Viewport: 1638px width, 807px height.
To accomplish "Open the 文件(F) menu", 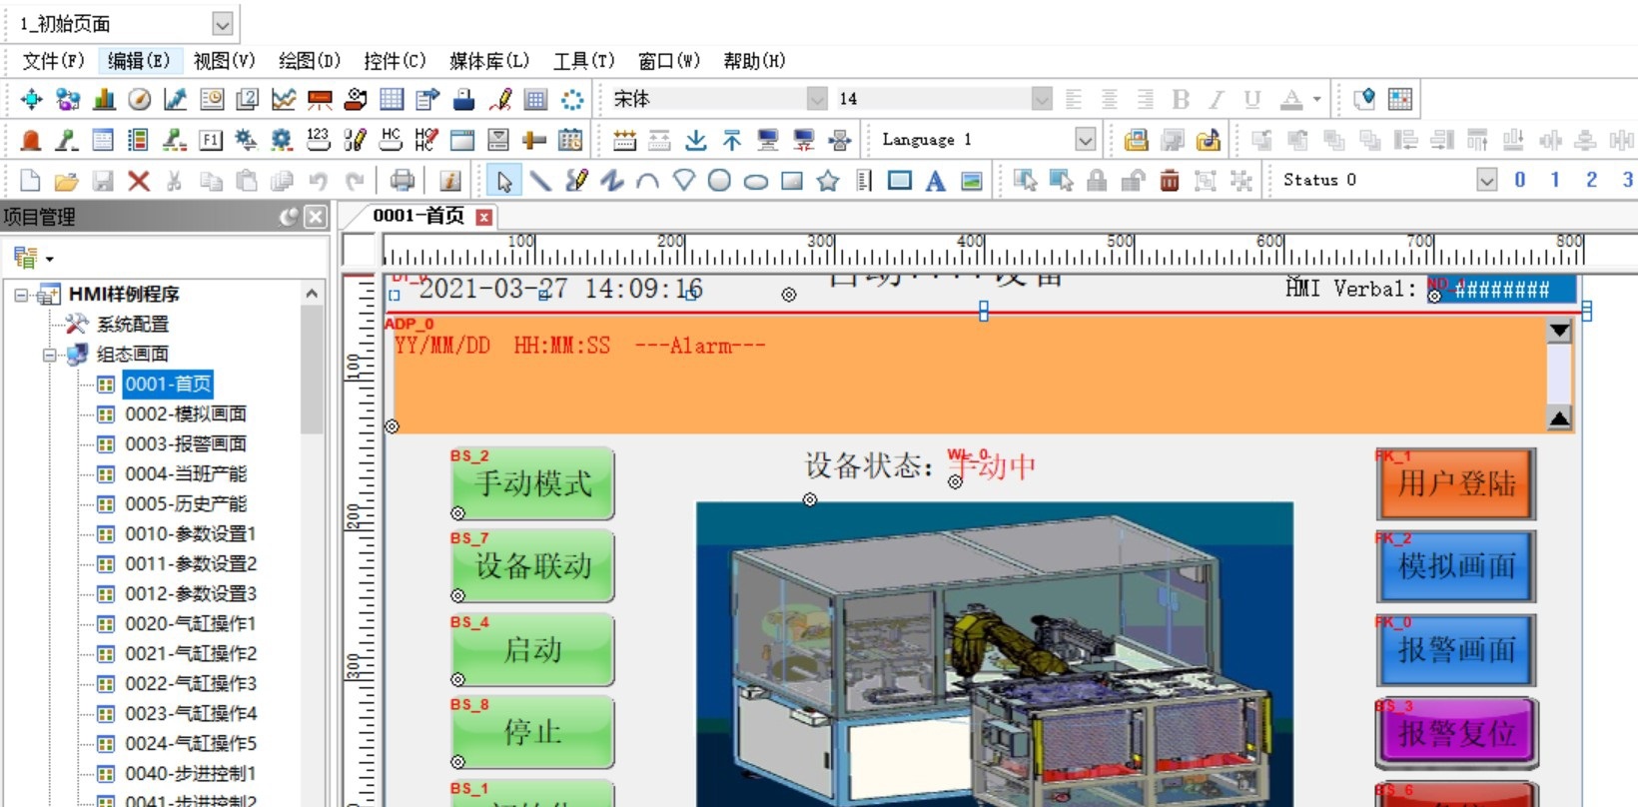I will click(x=54, y=61).
